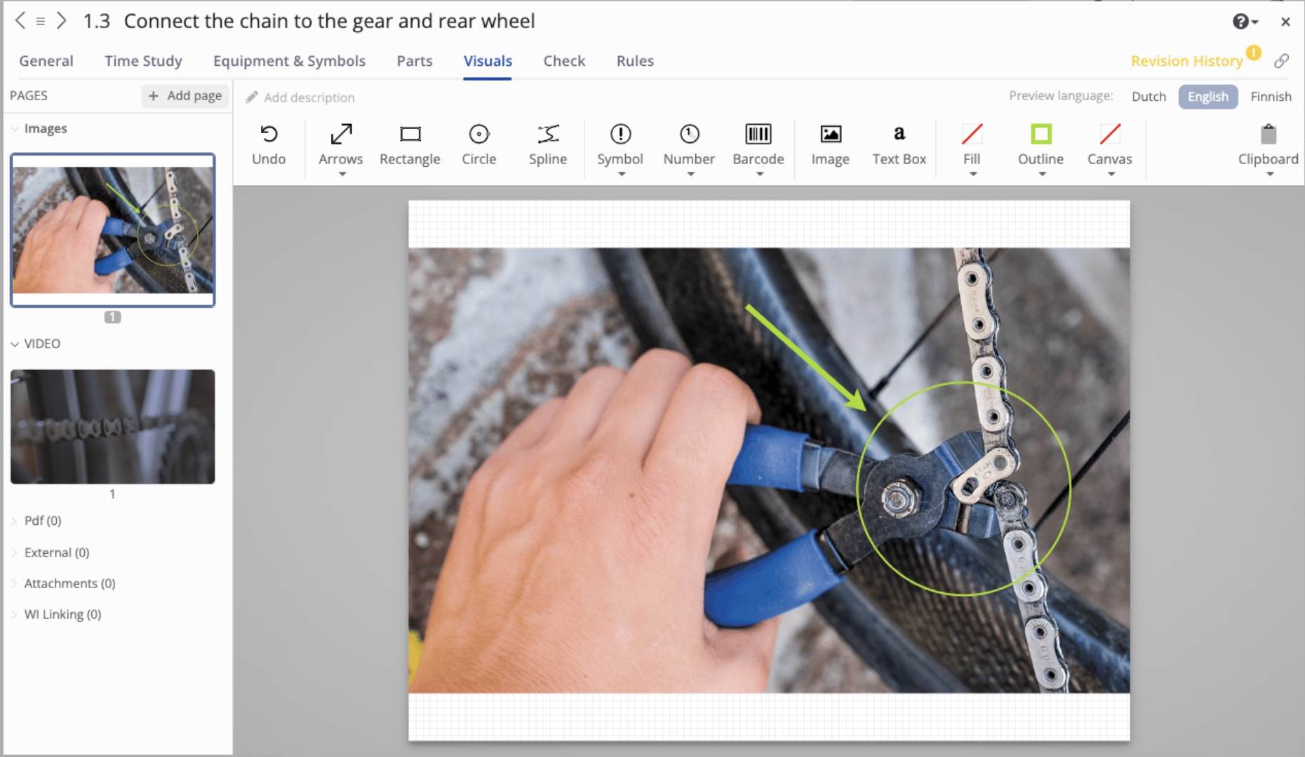Click the Undo icon
The height and width of the screenshot is (757, 1305).
point(269,135)
